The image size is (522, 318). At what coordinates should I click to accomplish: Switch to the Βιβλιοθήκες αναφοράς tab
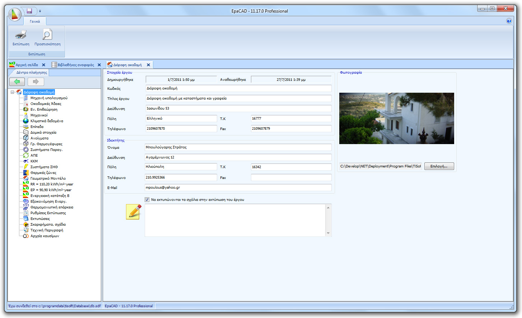pyautogui.click(x=76, y=65)
